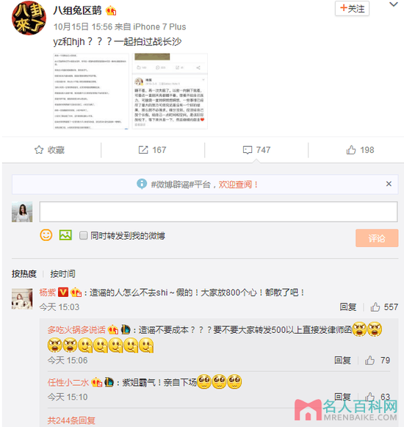404x427 pixels.
Task: Open the emoji picker smiley icon
Action: [46, 235]
